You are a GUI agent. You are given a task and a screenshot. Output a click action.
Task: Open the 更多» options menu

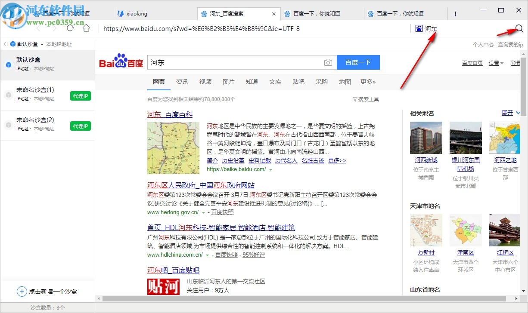(x=368, y=82)
